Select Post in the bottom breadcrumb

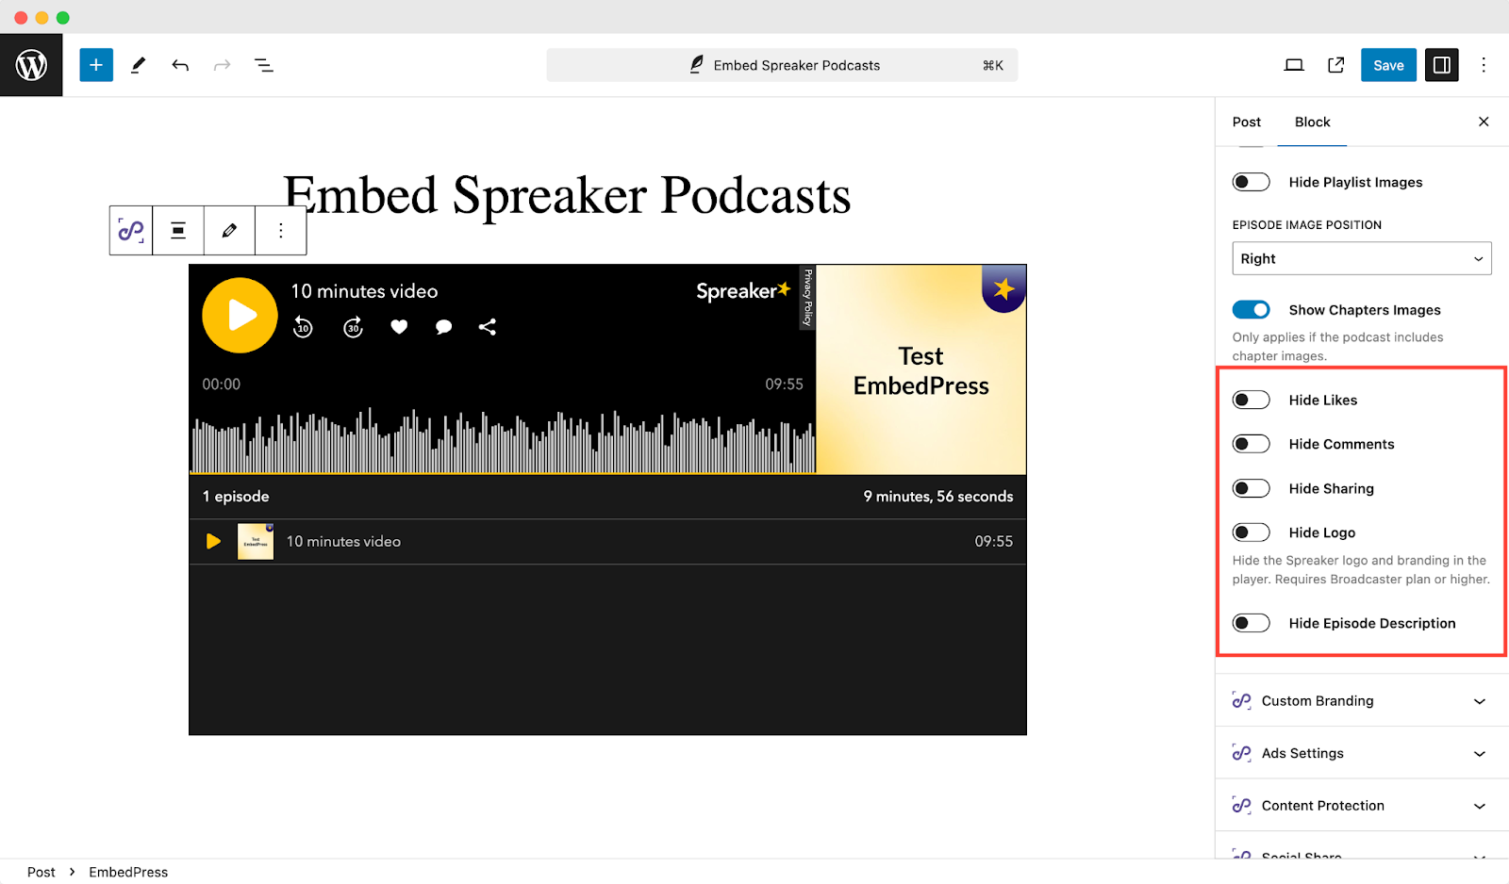[x=41, y=872]
